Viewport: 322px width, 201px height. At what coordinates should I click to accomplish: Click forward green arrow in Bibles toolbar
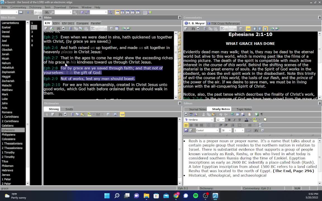pyautogui.click(x=129, y=28)
